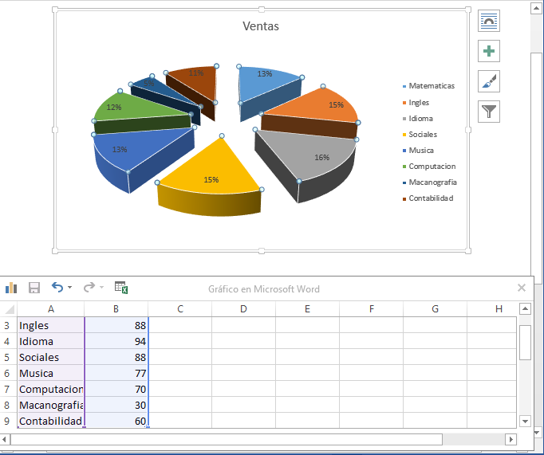Select Ingles legend entry in chart

tap(416, 103)
